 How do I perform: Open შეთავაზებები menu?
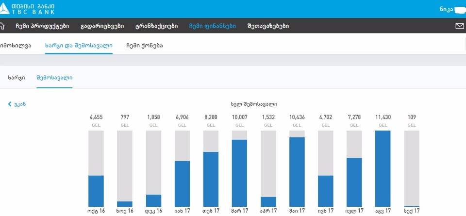coord(268,26)
